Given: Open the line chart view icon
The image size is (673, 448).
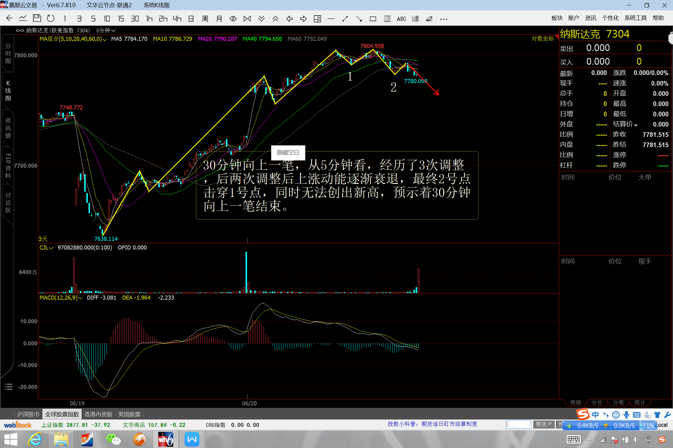Looking at the screenshot, I should pos(23,18).
